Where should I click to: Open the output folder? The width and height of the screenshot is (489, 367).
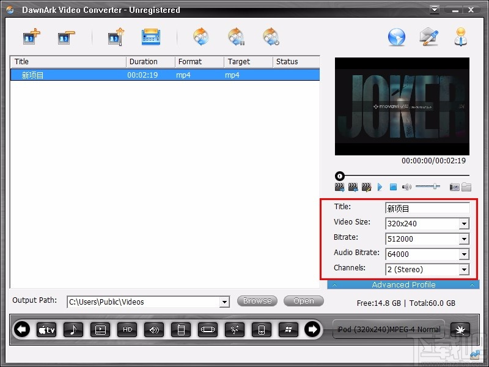pos(304,300)
